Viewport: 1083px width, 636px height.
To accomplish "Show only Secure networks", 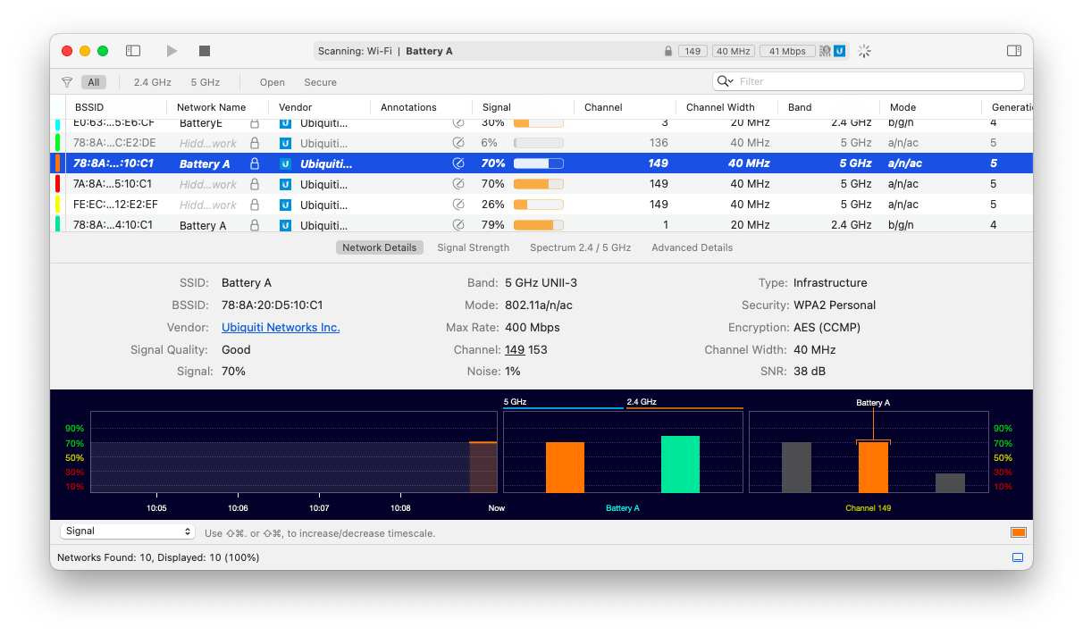I will [320, 82].
